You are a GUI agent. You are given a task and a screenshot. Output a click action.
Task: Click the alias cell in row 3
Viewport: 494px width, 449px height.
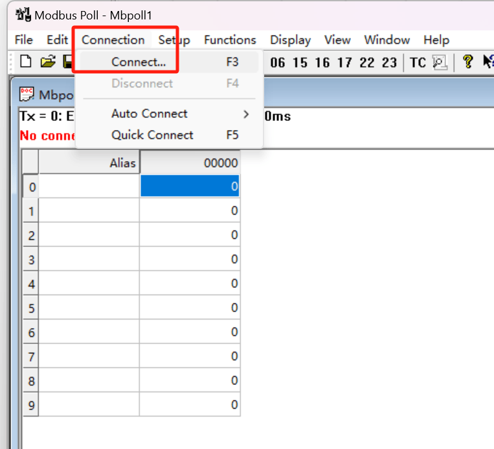(x=89, y=259)
